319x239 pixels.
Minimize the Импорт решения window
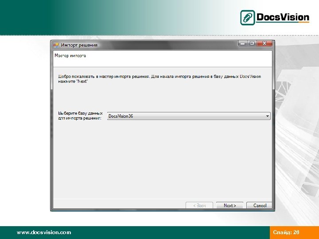point(242,43)
